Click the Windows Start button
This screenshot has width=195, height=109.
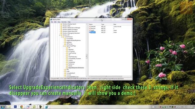(3, 107)
